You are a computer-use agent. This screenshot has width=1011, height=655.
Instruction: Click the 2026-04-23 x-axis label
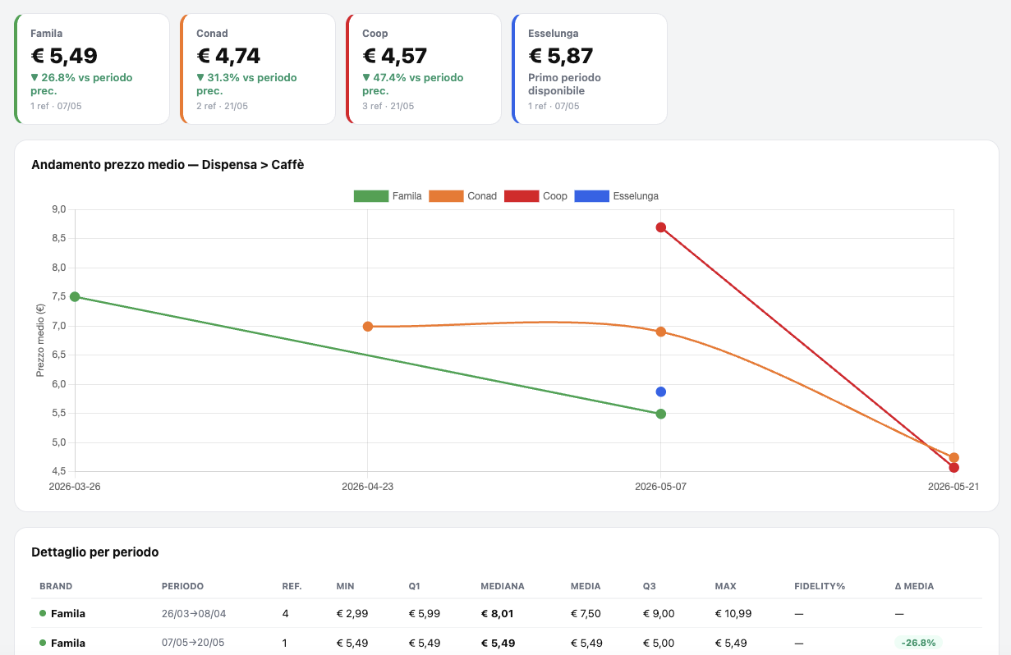pyautogui.click(x=367, y=486)
